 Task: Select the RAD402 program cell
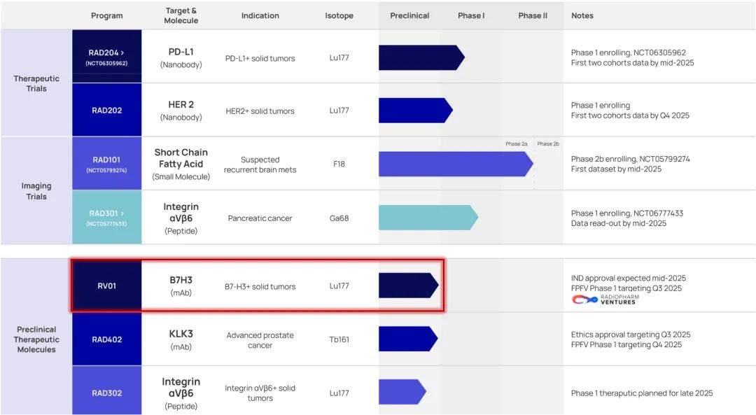click(x=106, y=339)
